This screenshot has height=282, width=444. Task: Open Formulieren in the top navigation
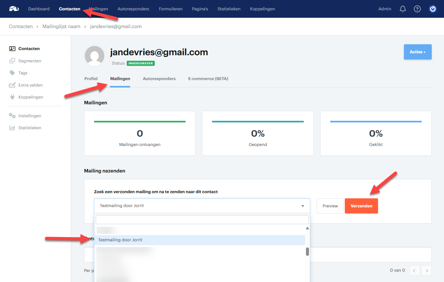tap(171, 9)
